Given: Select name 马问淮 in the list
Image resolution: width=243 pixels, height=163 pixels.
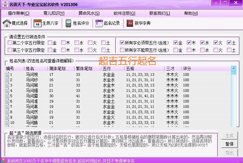Looking at the screenshot, I should pos(32,101).
